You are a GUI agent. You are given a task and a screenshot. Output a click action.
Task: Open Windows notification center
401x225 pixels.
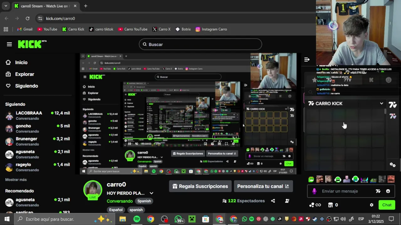(x=391, y=219)
